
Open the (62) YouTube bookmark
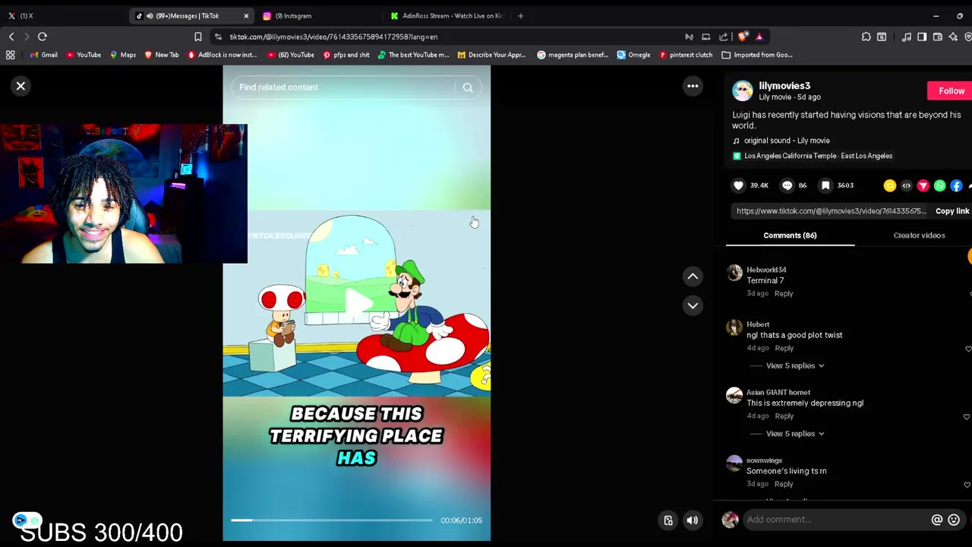click(x=290, y=55)
